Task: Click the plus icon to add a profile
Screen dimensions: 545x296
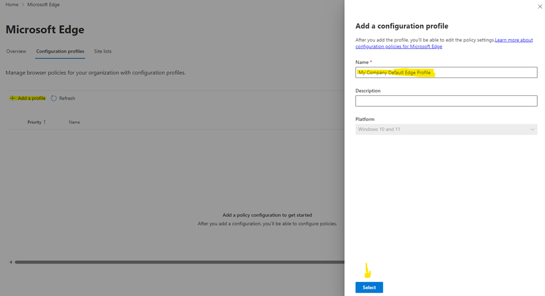Action: 12,98
